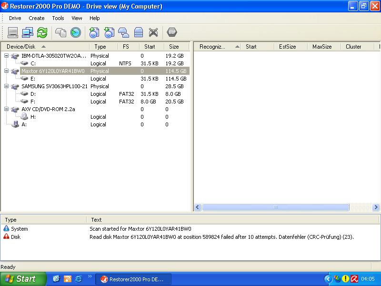Image resolution: width=381 pixels, height=286 pixels.
Task: Collapse the Maxtor 6Y120L0 drive node
Action: (x=7, y=71)
